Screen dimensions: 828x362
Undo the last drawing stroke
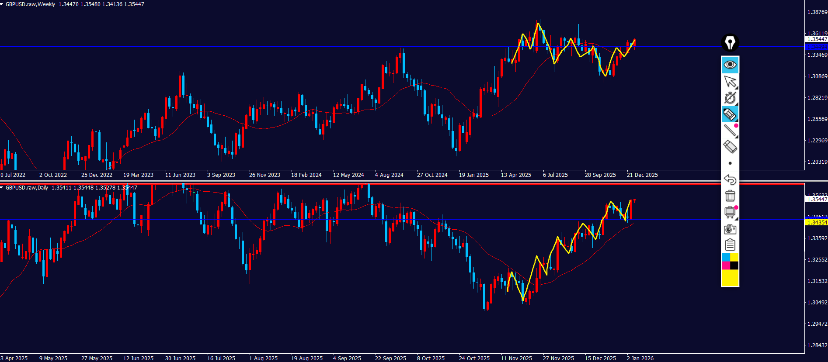730,179
